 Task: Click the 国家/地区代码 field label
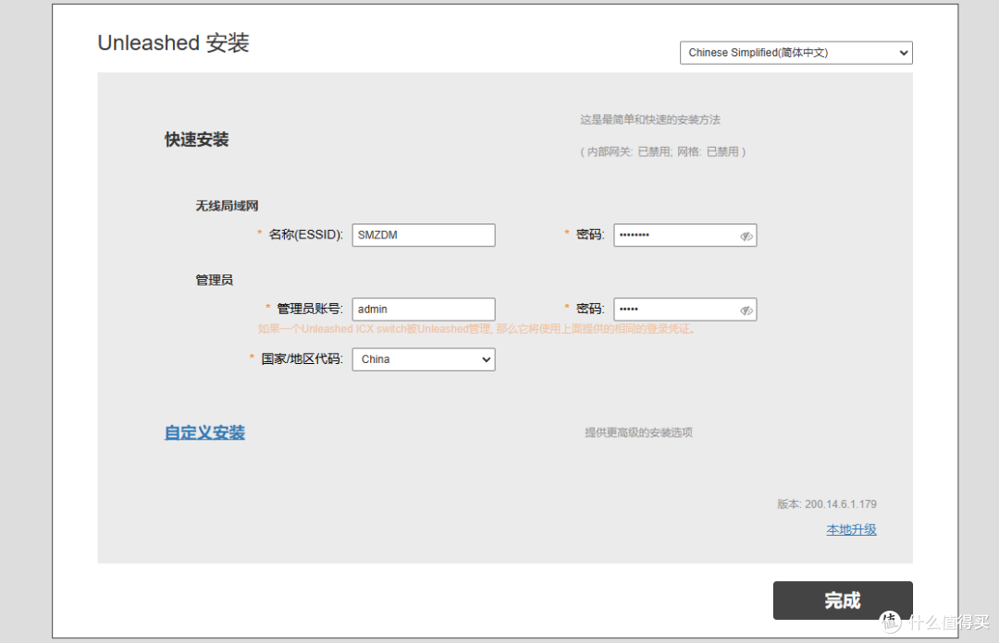302,359
